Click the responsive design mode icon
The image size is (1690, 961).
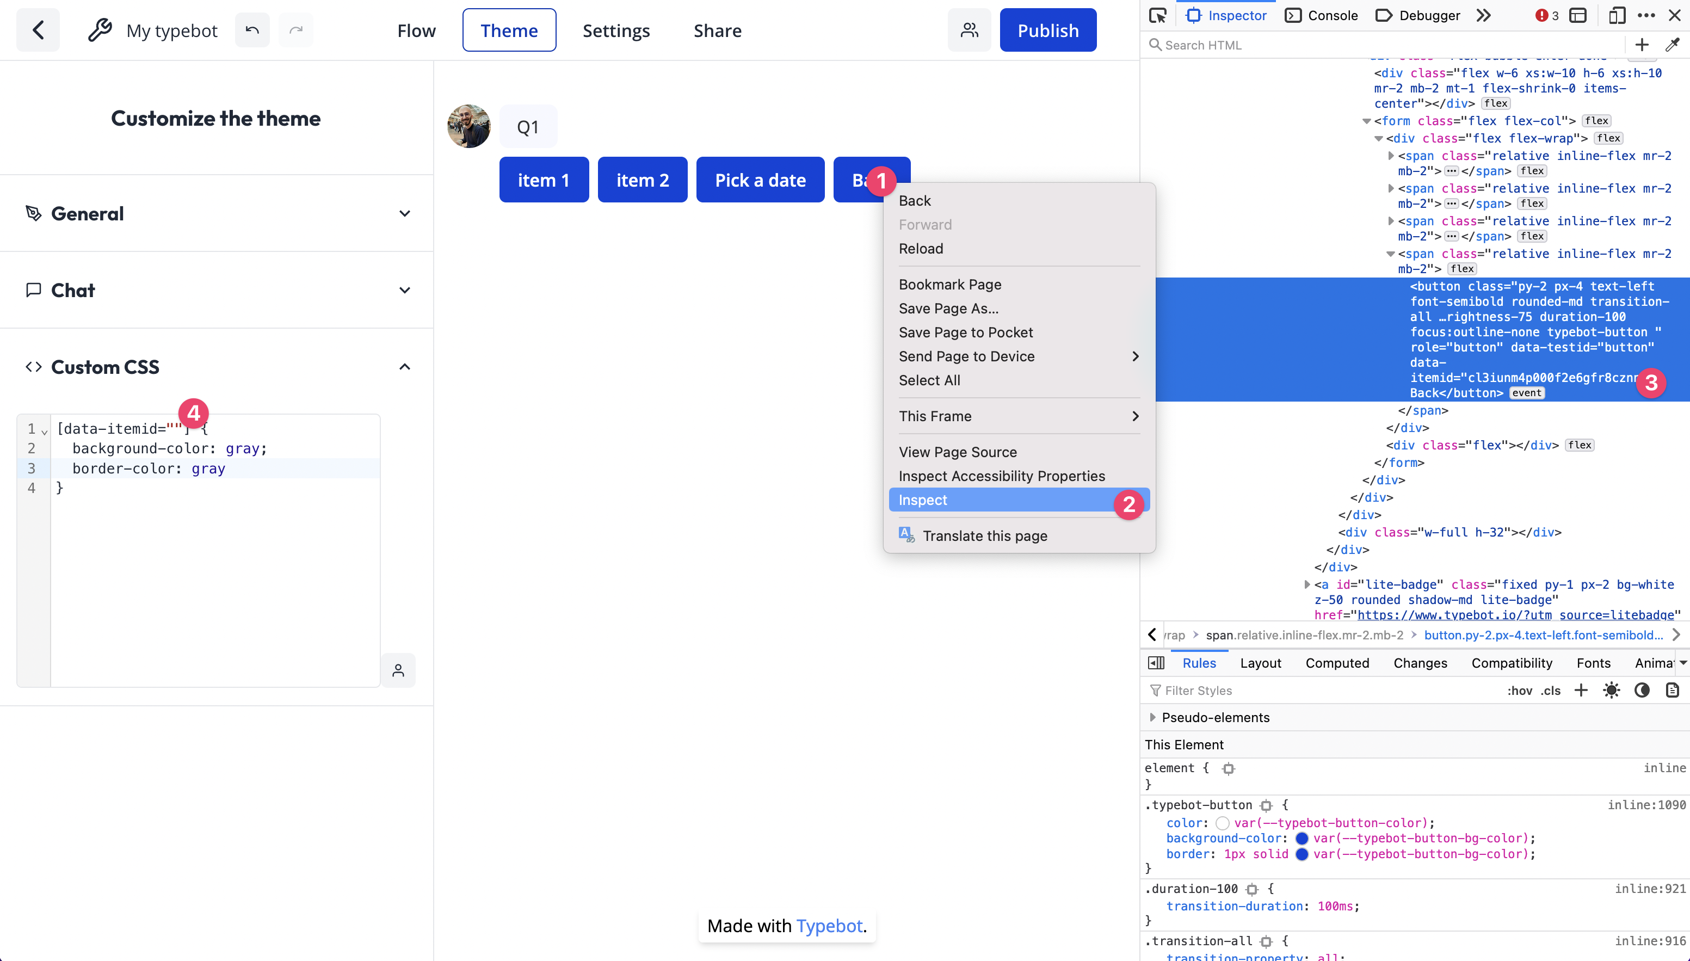[1616, 15]
